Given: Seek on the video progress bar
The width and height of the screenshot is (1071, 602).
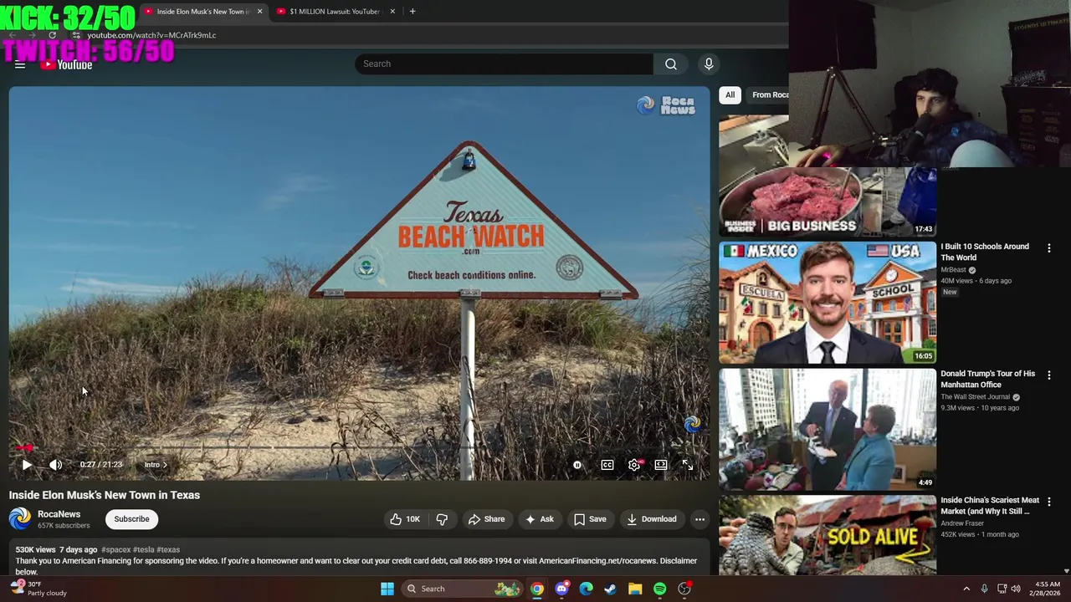Looking at the screenshot, I should click(359, 448).
